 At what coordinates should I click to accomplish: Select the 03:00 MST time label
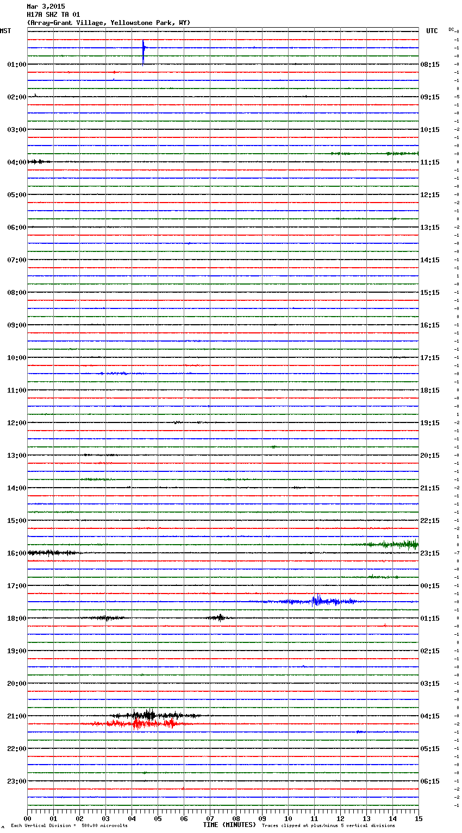pyautogui.click(x=17, y=130)
